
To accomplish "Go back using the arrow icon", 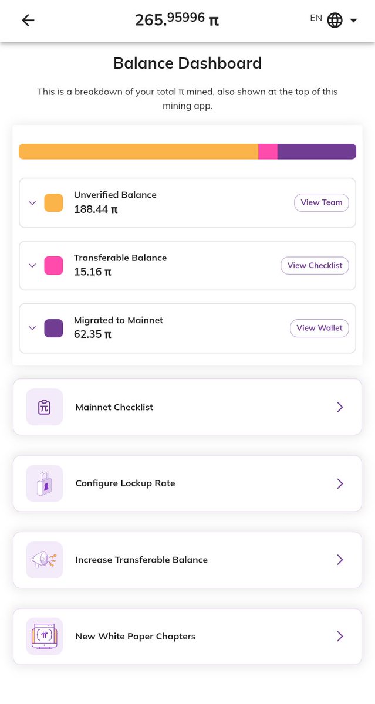I will coord(28,20).
